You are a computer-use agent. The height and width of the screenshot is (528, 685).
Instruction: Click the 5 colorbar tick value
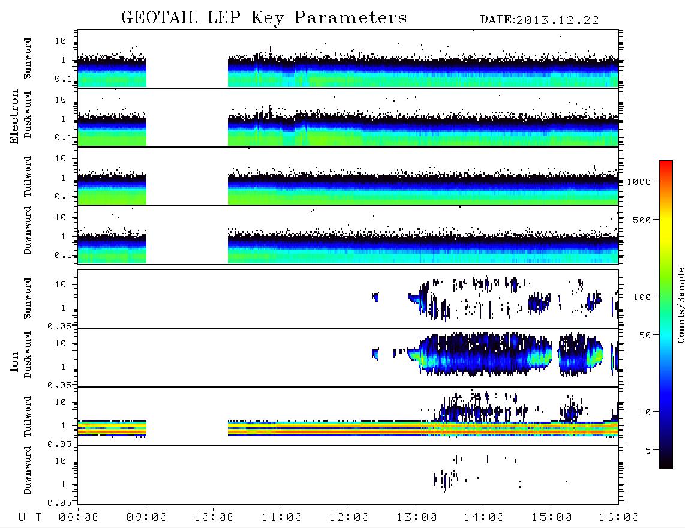pos(648,451)
